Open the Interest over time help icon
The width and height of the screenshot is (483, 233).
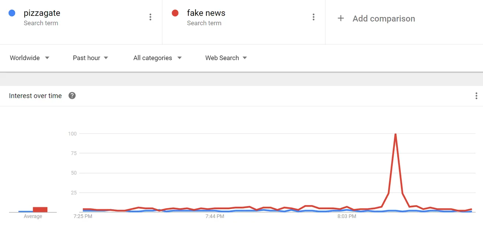click(x=72, y=96)
